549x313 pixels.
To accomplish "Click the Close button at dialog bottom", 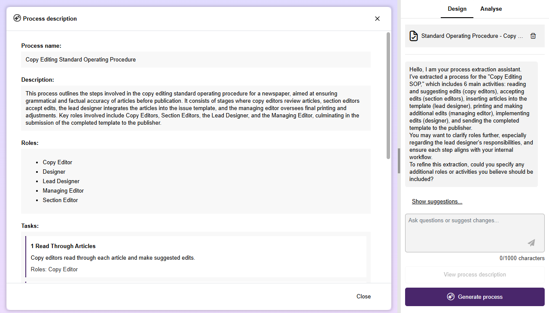I will pos(363,296).
